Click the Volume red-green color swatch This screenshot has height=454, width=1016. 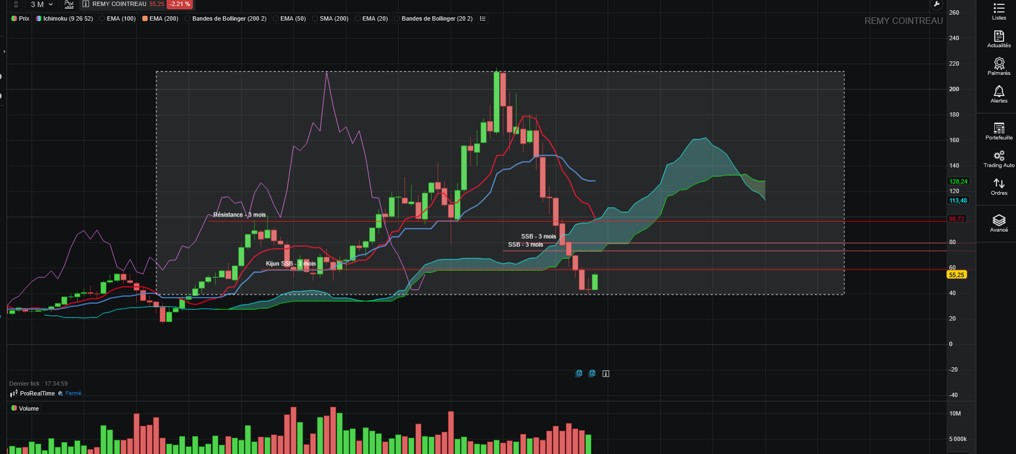tap(14, 408)
